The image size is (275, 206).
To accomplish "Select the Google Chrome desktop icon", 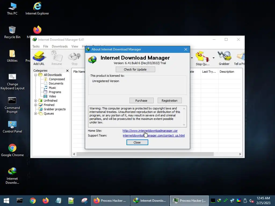I will pyautogui.click(x=12, y=150).
